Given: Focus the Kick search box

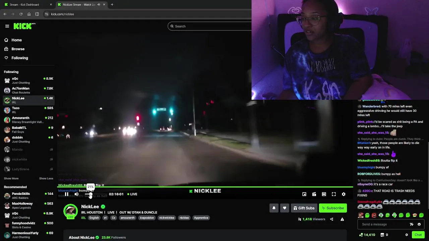Looking at the screenshot, I should pos(209,26).
